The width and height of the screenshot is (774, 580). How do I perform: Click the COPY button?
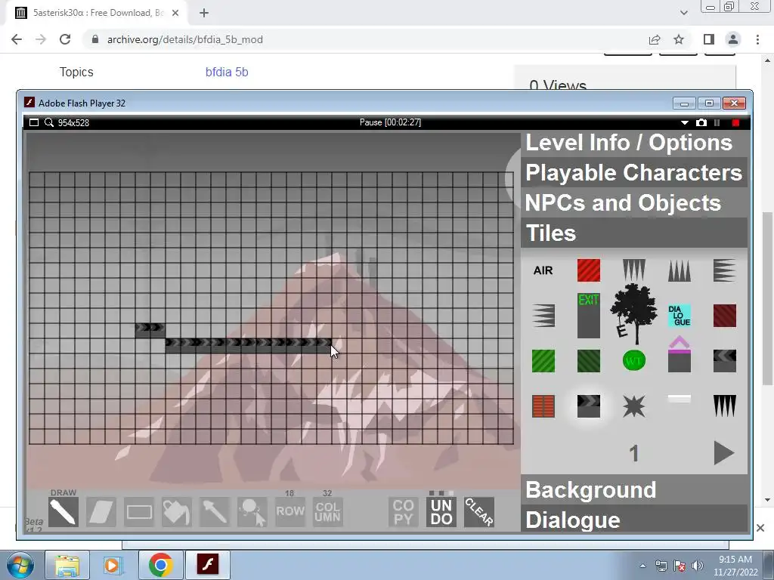tap(404, 512)
